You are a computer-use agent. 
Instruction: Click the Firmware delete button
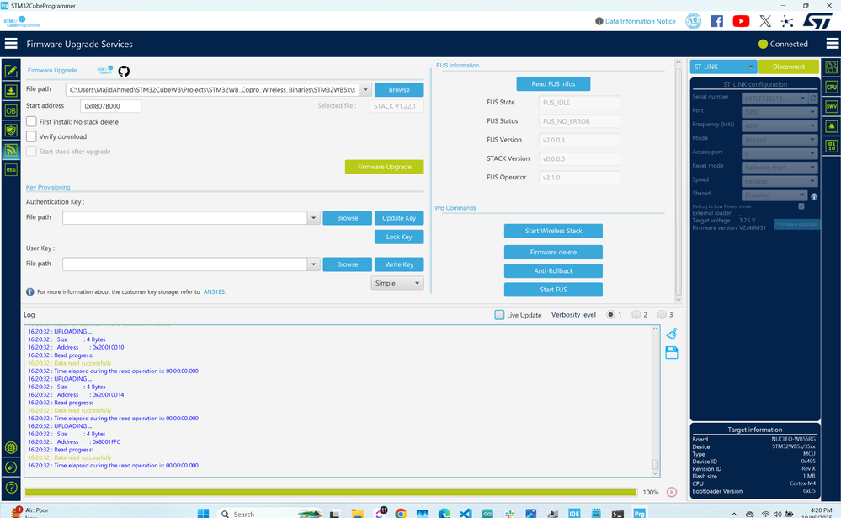[x=553, y=252]
